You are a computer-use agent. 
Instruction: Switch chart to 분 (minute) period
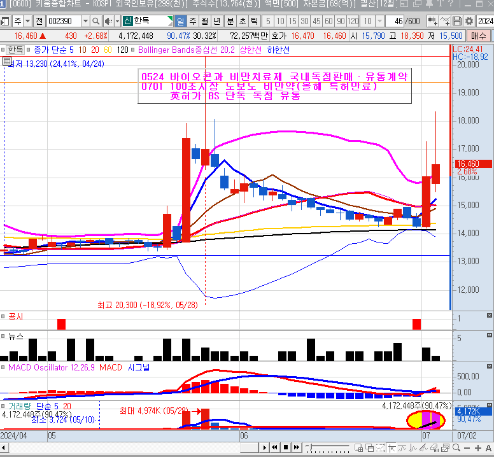(x=230, y=21)
